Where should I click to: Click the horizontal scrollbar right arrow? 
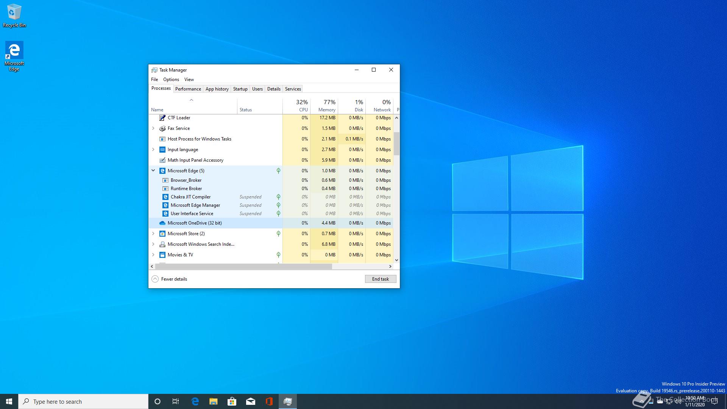[x=390, y=267]
